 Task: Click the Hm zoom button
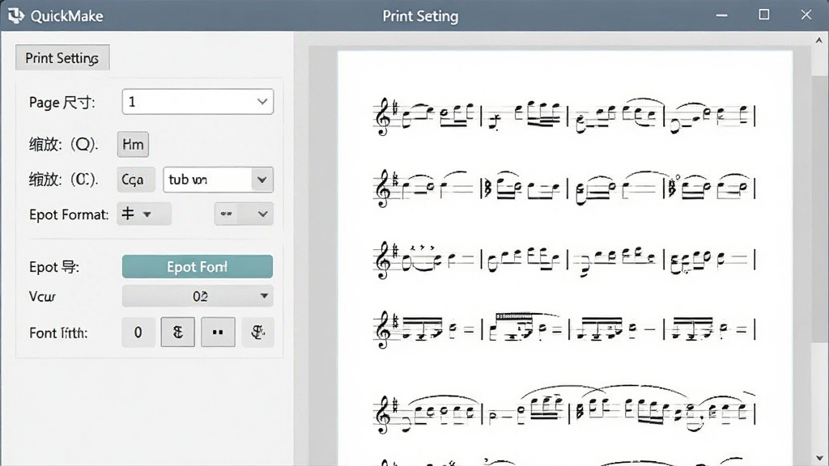pos(133,144)
